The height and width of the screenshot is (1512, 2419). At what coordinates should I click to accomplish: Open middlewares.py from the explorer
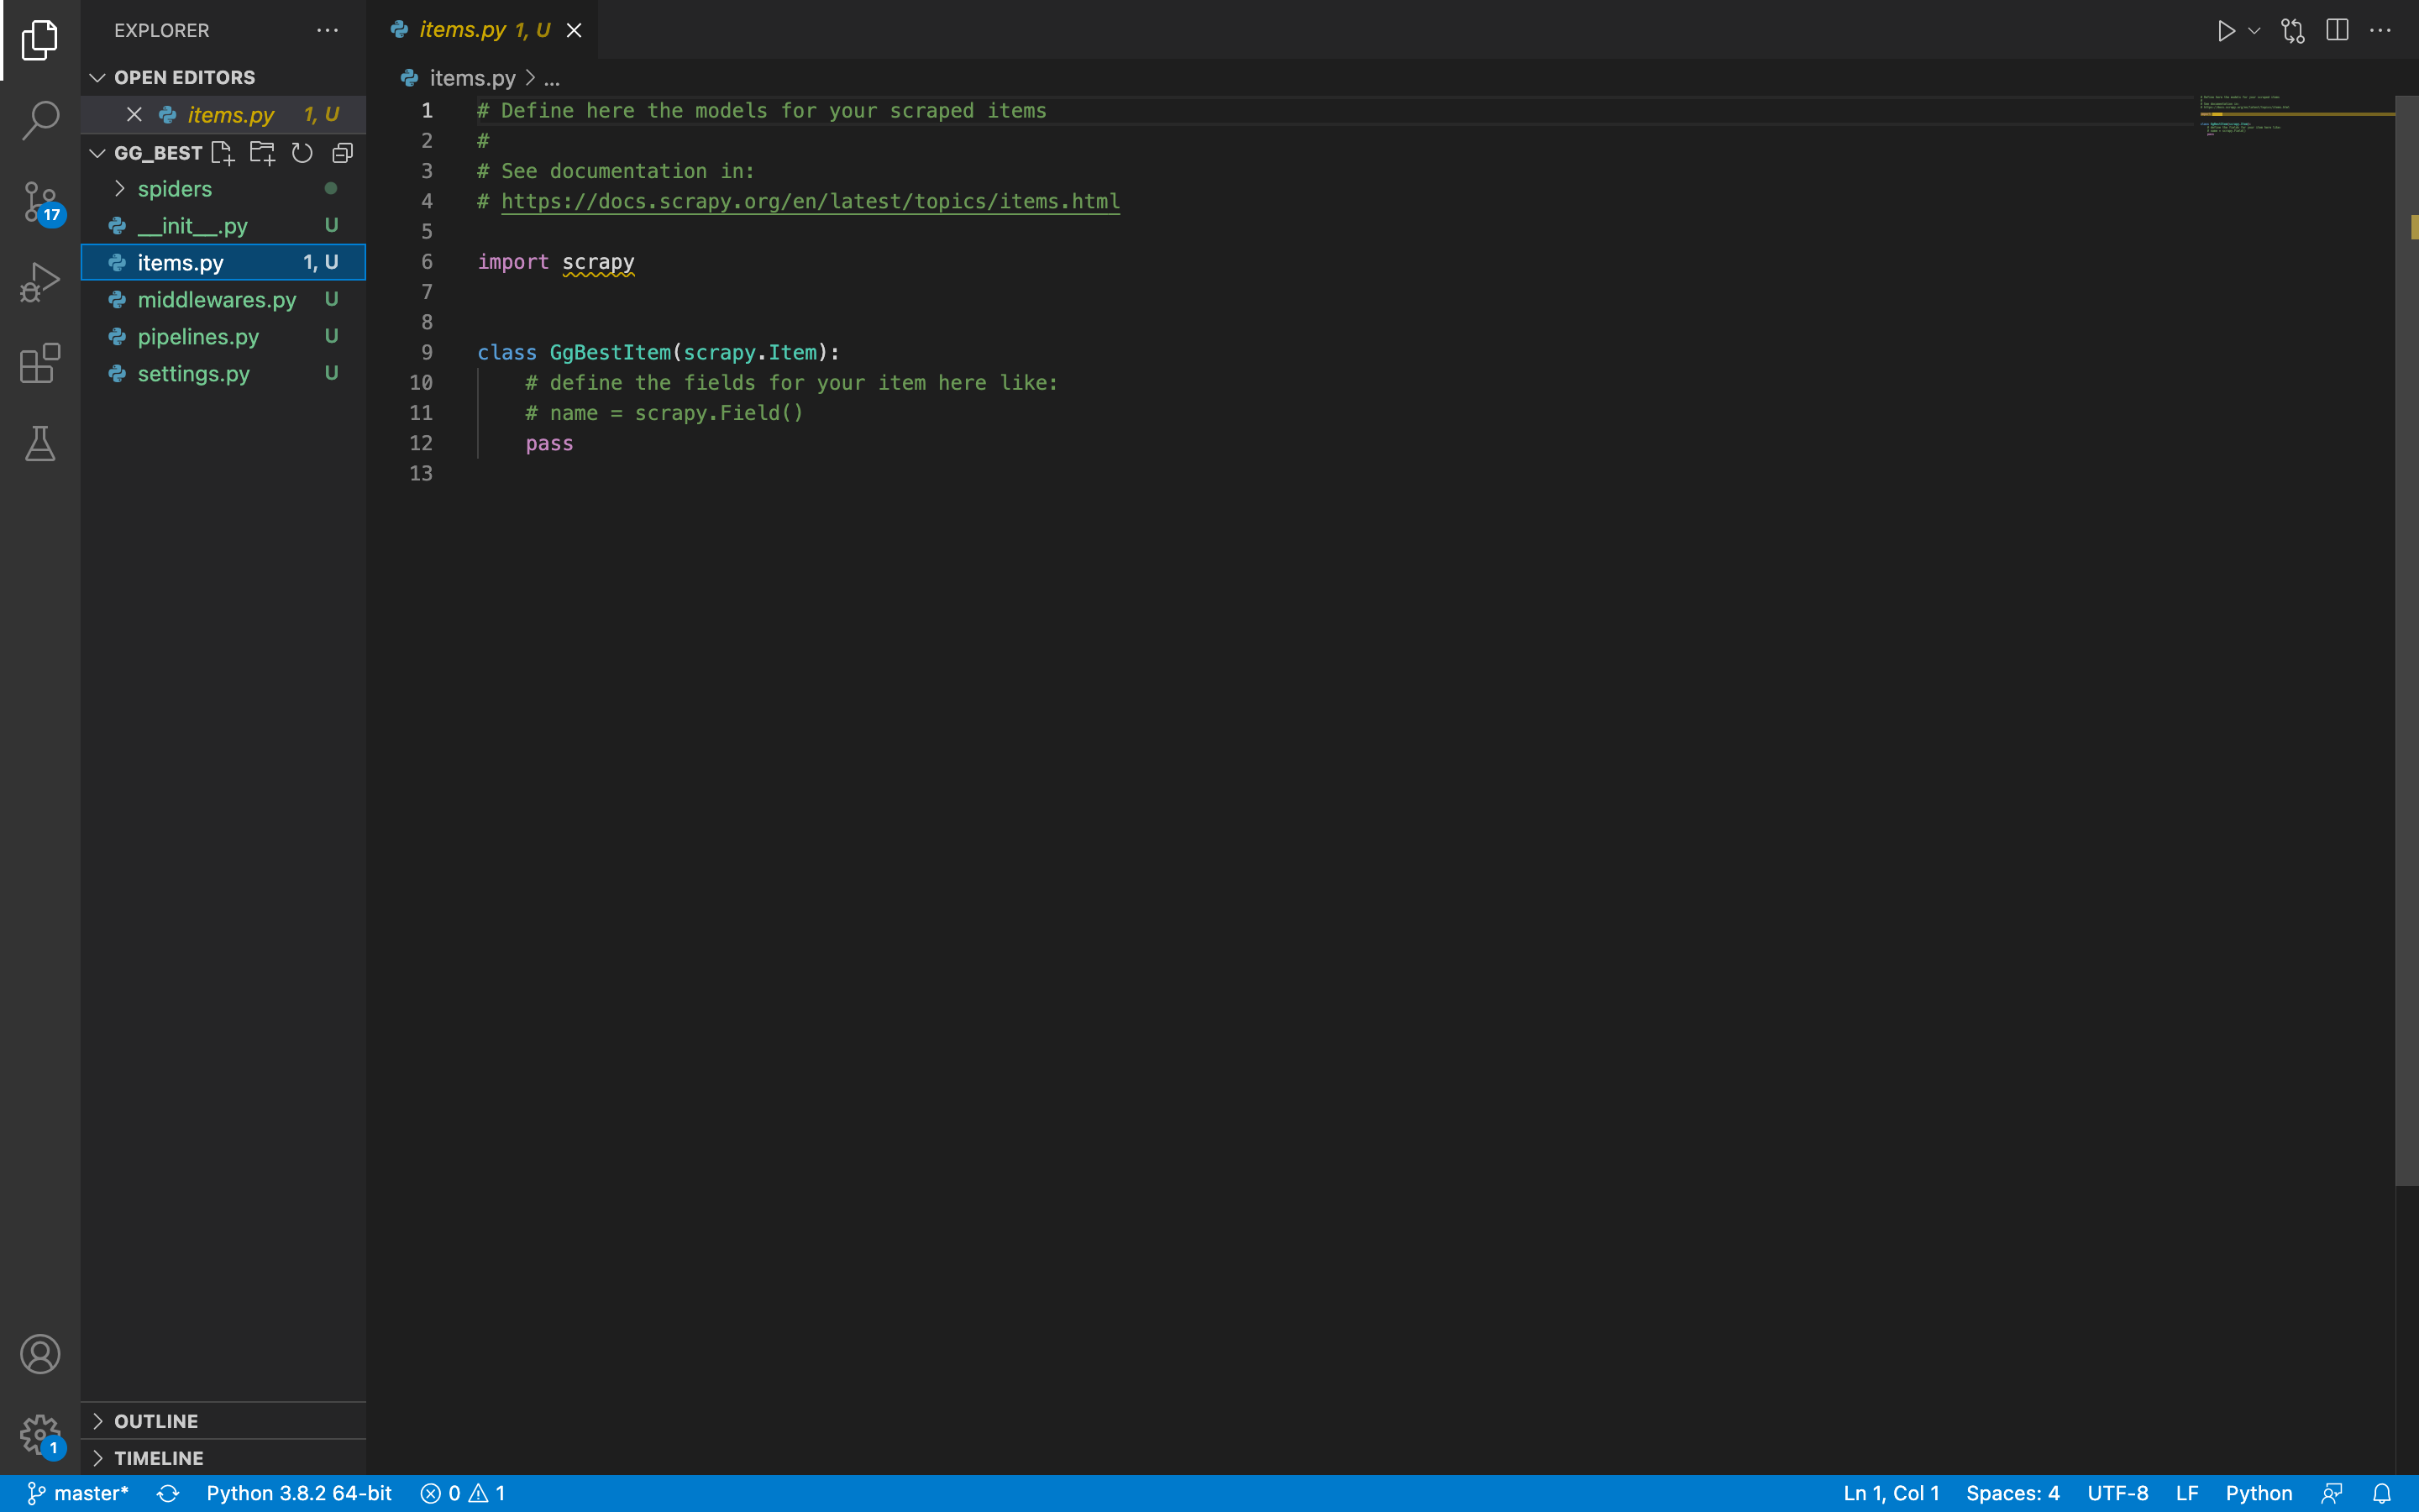click(223, 300)
